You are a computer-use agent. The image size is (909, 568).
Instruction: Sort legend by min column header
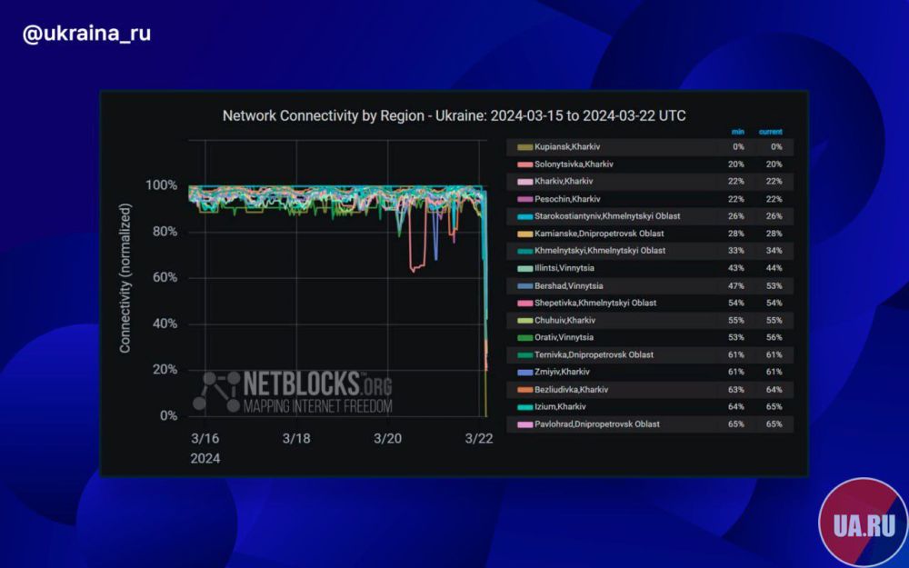737,132
